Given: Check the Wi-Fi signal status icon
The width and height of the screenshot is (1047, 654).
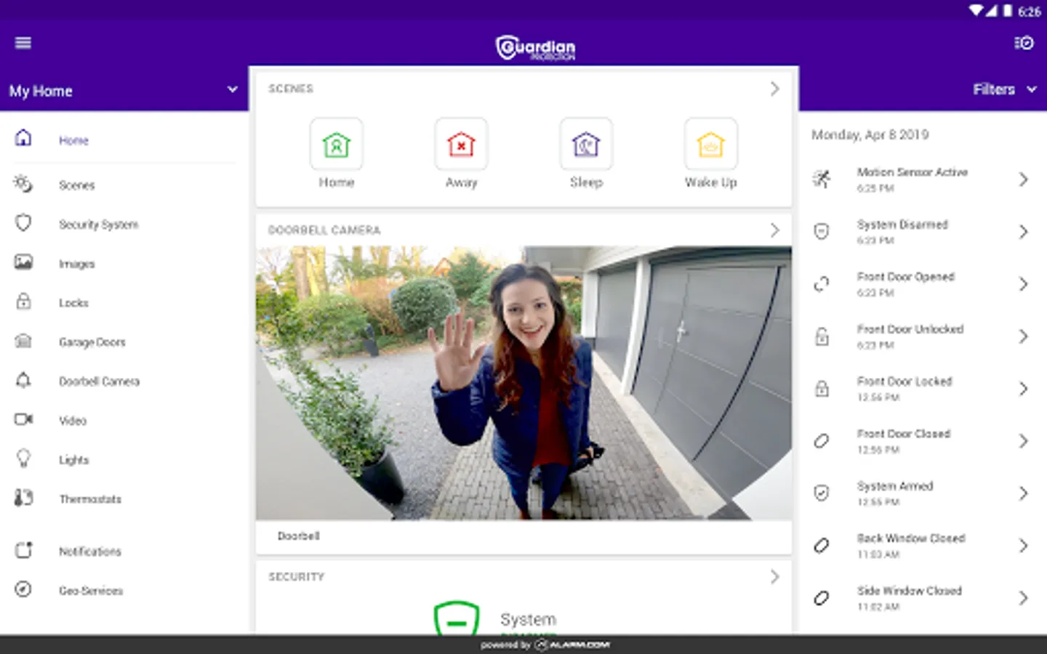Looking at the screenshot, I should (976, 11).
